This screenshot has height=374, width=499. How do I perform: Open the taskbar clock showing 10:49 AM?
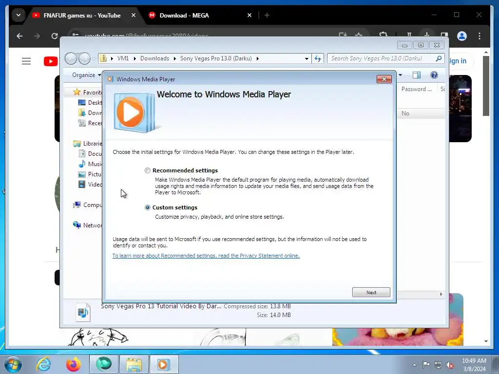474,365
